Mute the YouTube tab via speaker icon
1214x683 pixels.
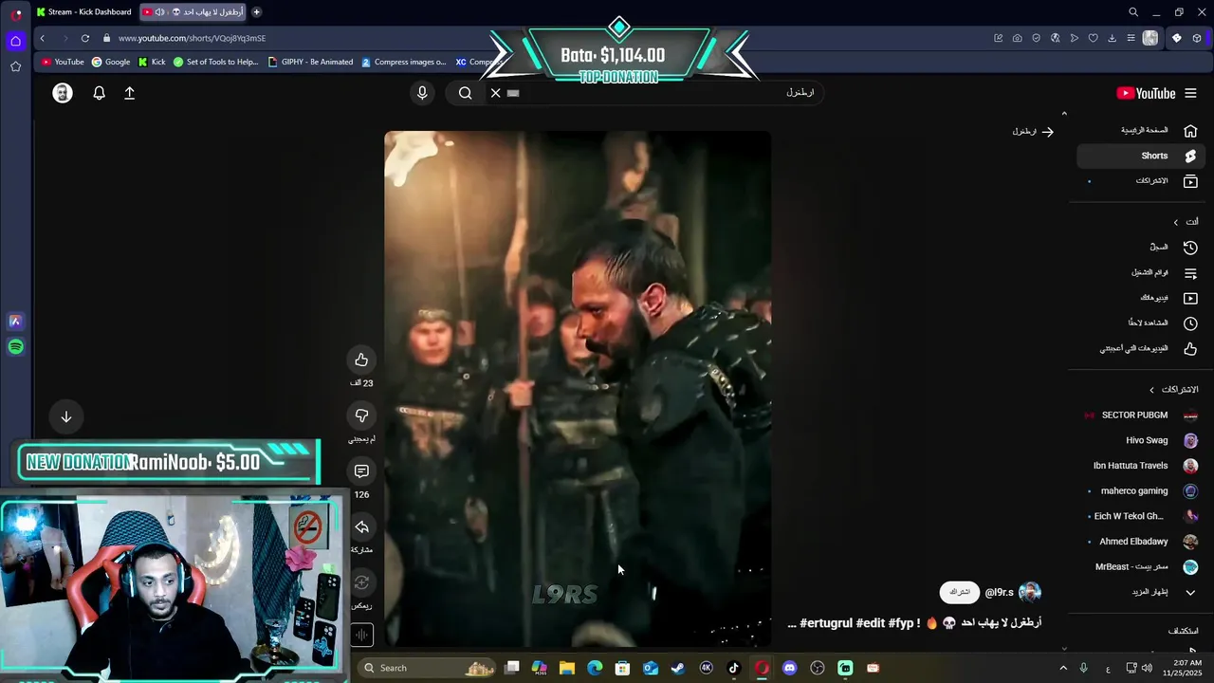tap(159, 12)
